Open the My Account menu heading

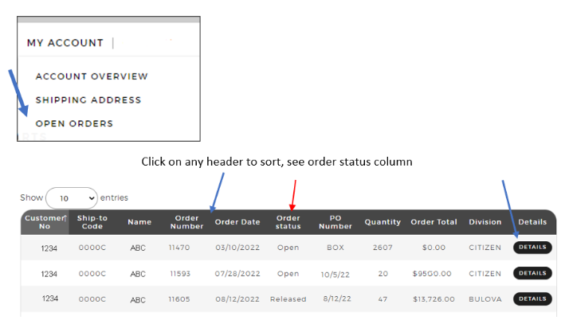coord(65,43)
